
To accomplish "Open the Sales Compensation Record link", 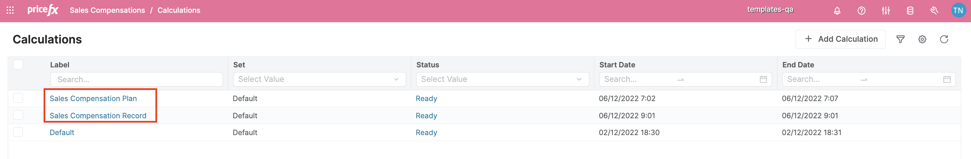I will coord(98,116).
